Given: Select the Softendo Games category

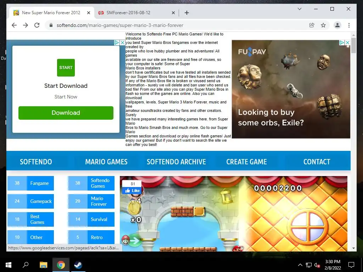Looking at the screenshot, I should coord(91,183).
